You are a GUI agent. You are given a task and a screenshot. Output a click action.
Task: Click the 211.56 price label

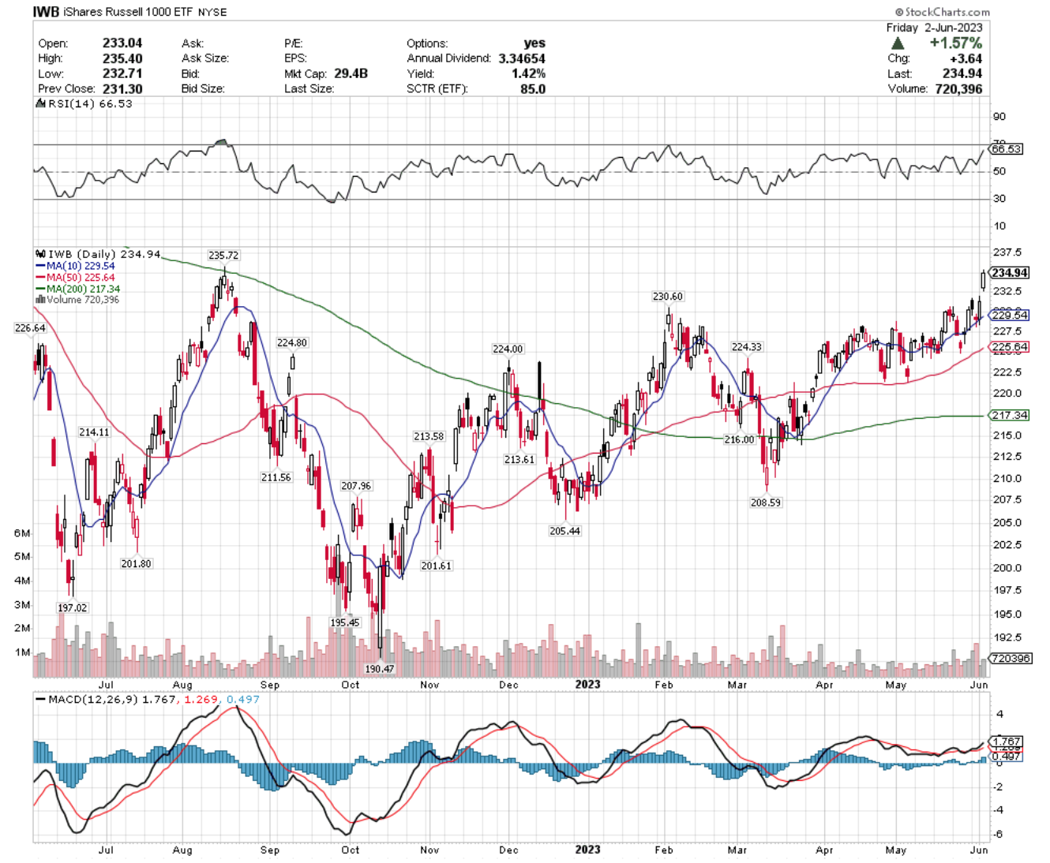pyautogui.click(x=276, y=477)
